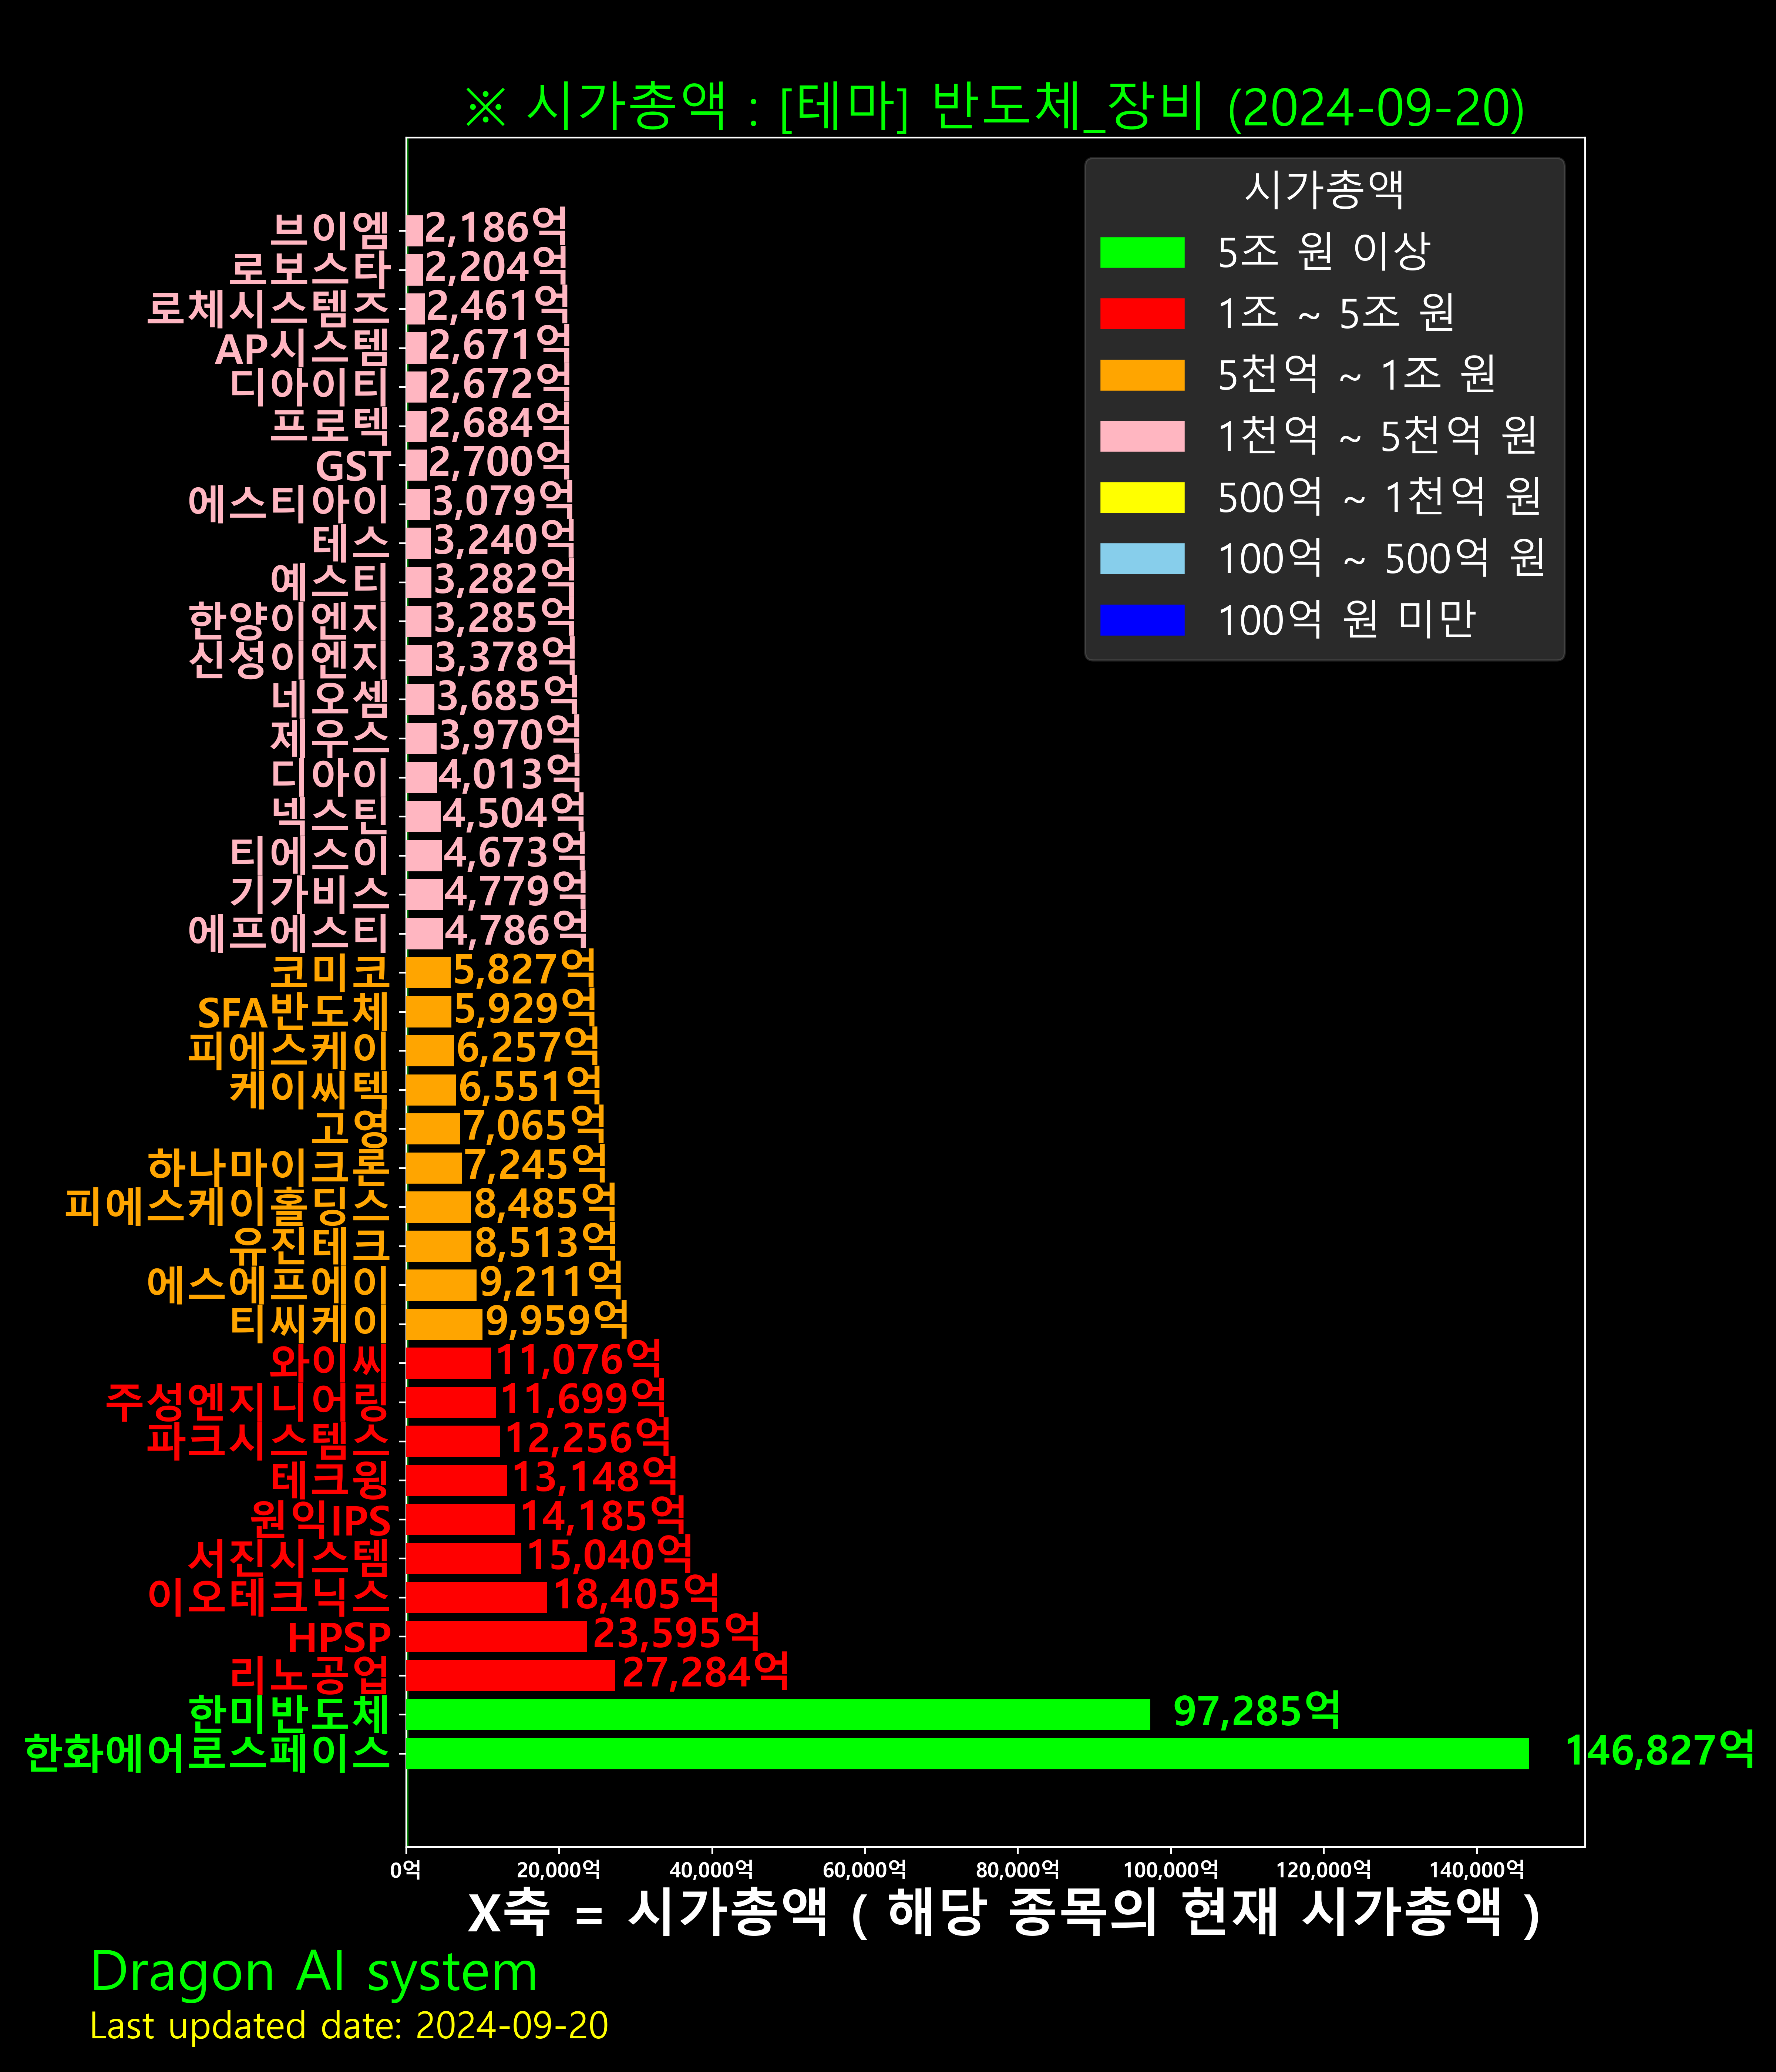Image resolution: width=1776 pixels, height=2072 pixels.
Task: Click the blue 100억 원 미만 legend swatch
Action: pyautogui.click(x=1142, y=620)
